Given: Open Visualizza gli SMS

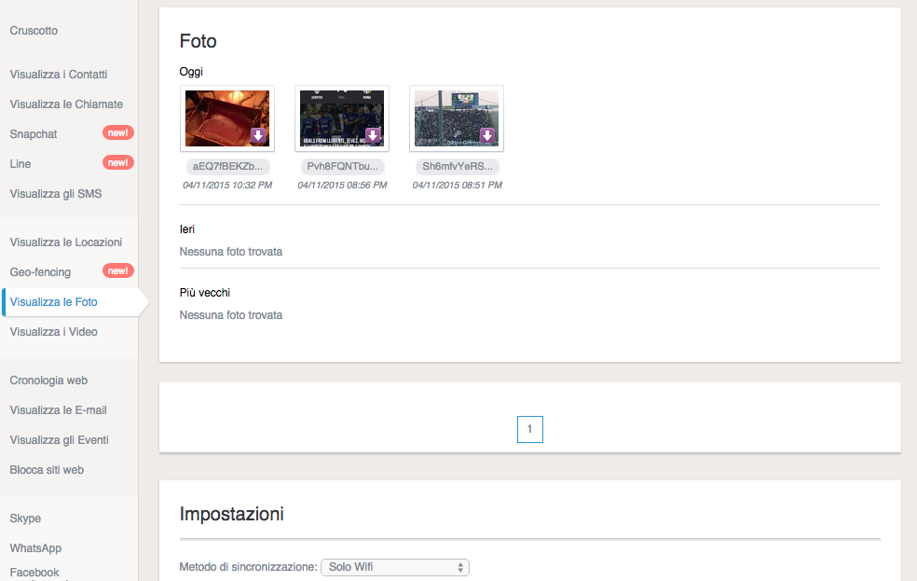Looking at the screenshot, I should coord(56,194).
